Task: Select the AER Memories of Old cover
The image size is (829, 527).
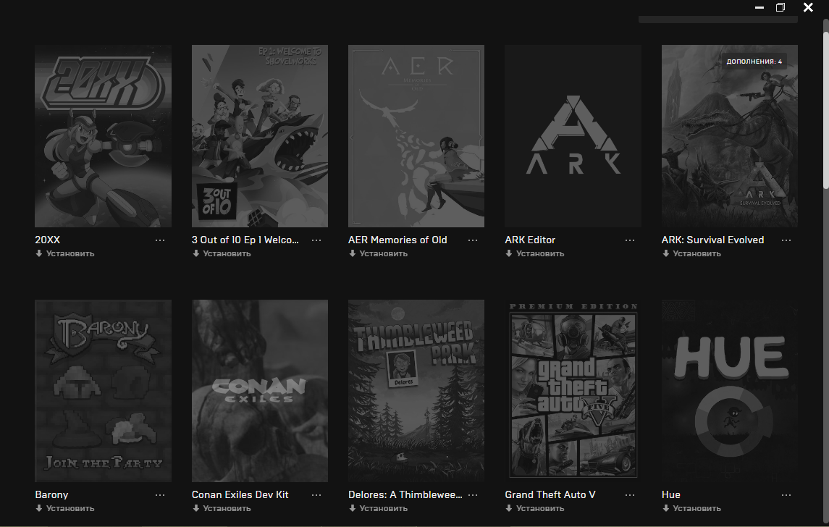Action: click(x=416, y=136)
